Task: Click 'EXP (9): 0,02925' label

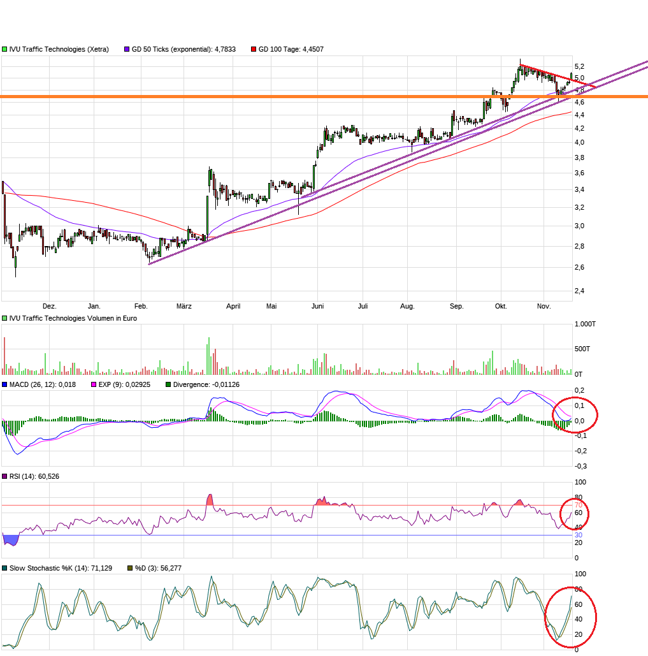Action: (x=124, y=384)
